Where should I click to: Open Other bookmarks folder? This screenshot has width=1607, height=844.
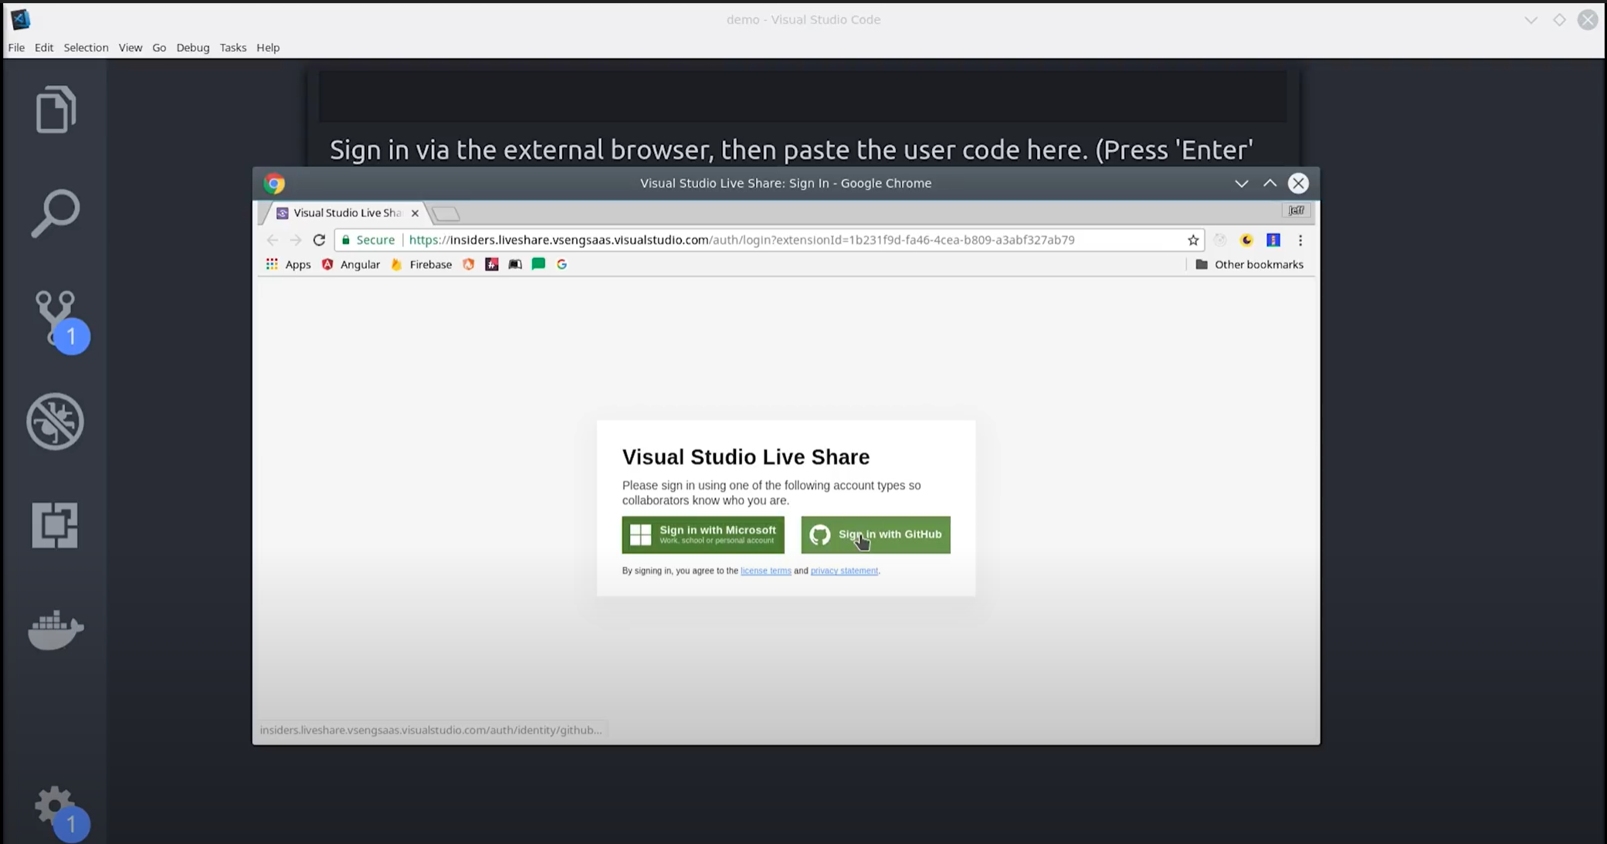click(1249, 264)
